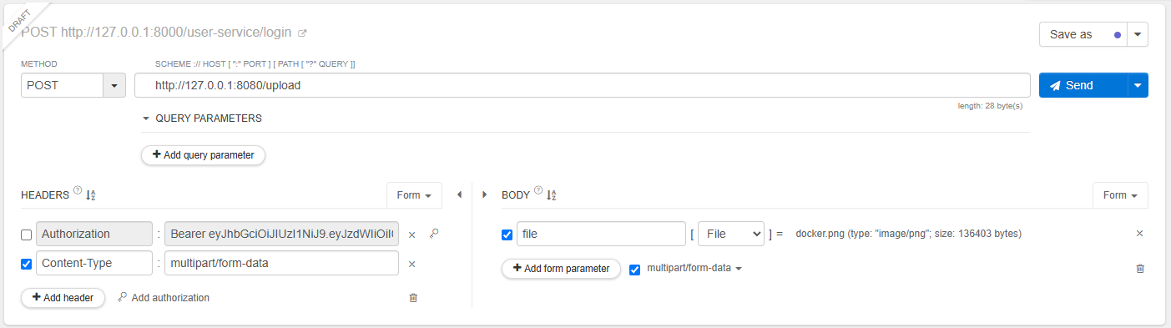The image size is (1171, 328).
Task: Remove the file form parameter
Action: click(1140, 234)
